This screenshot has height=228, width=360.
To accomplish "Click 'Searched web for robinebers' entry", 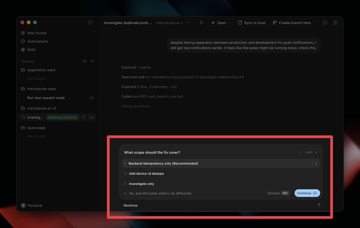I will (182, 77).
